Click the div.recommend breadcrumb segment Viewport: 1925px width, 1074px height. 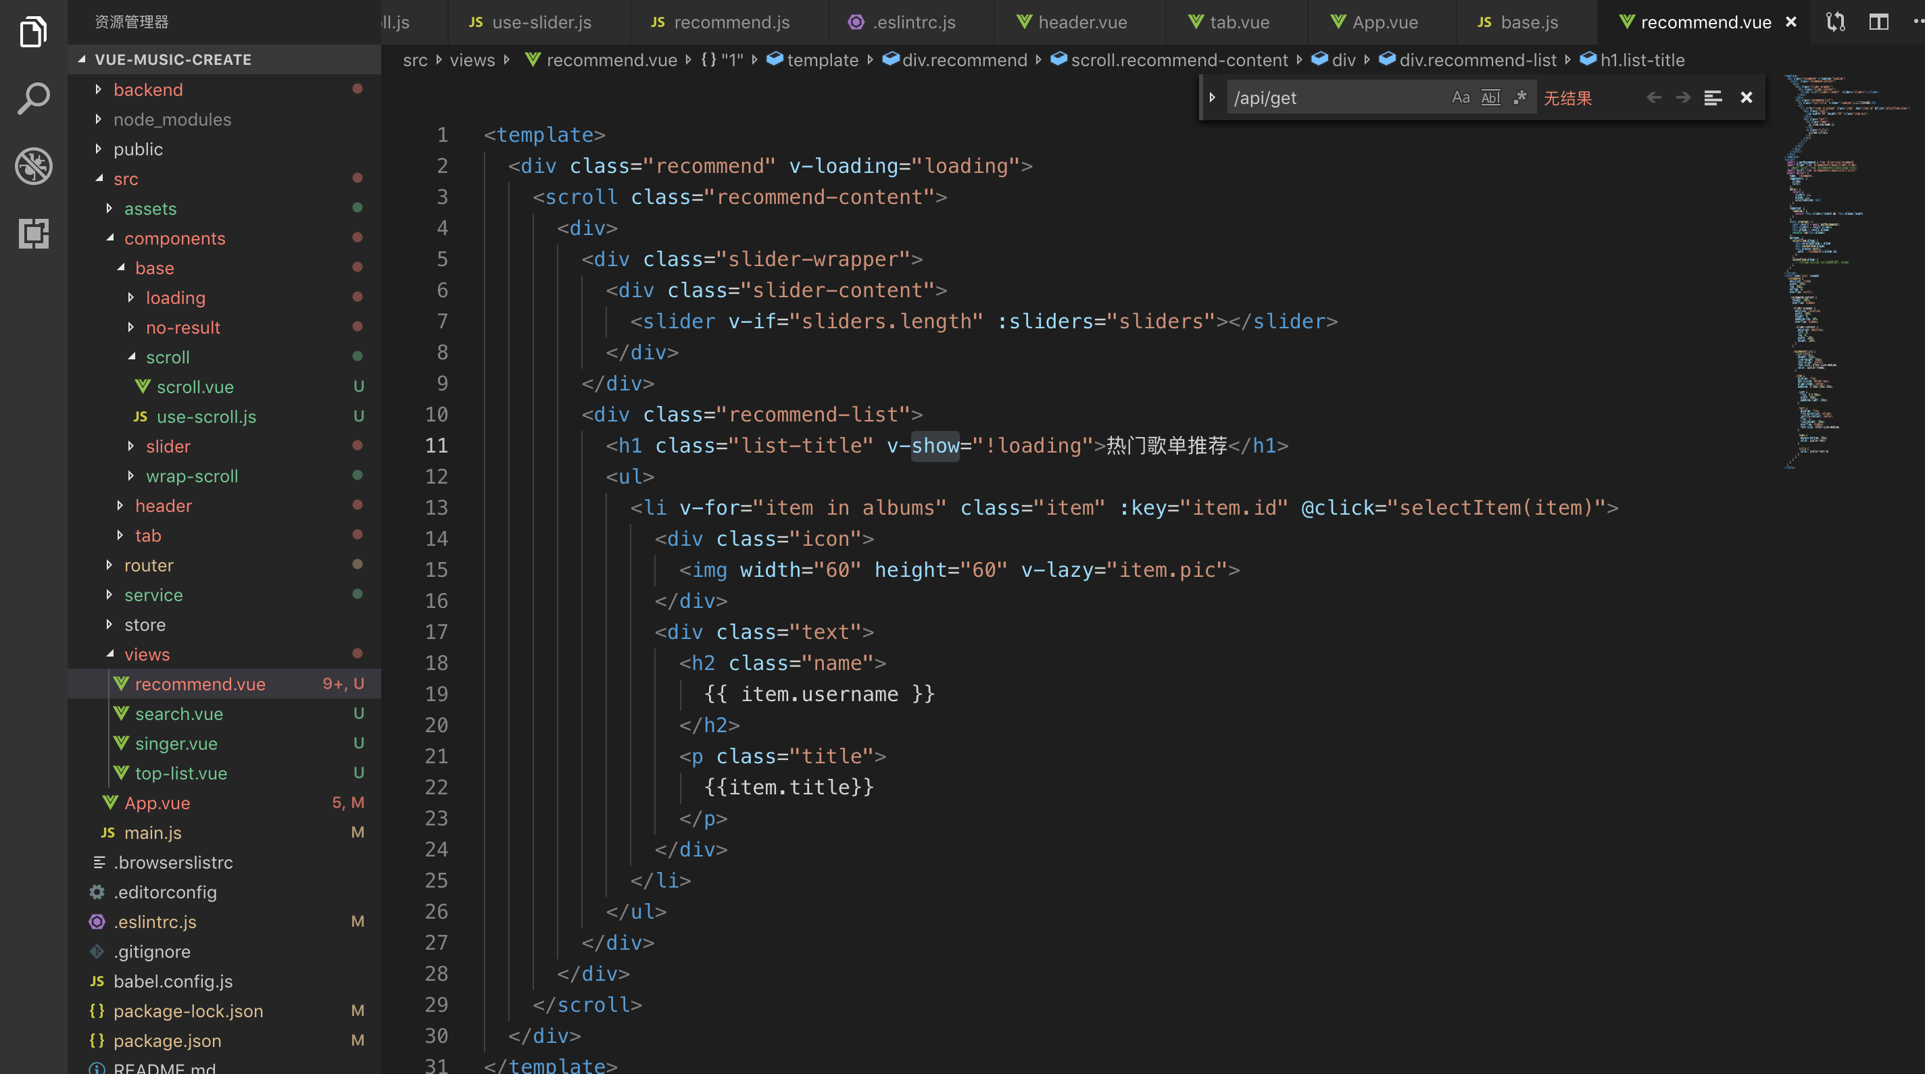[955, 59]
